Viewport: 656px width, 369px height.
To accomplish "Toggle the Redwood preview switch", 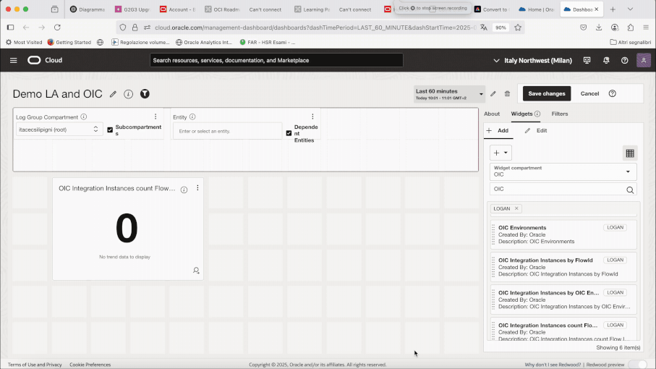I will click(637, 365).
